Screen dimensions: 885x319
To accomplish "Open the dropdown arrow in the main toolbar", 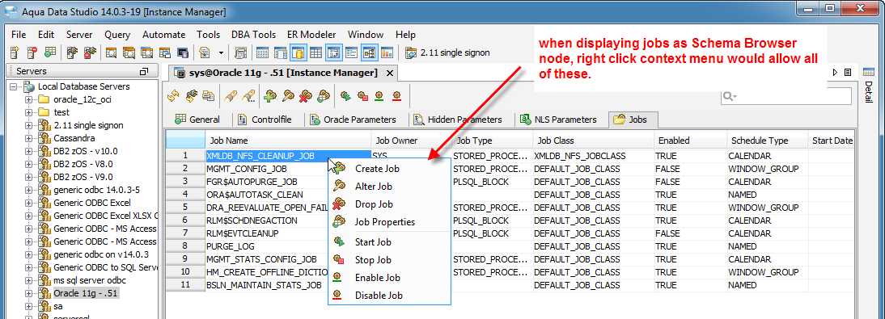I will tap(222, 53).
